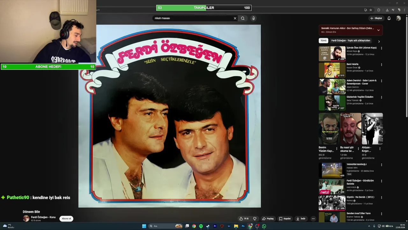Open Adem Demirci Sabır Lazım cover thumbnail
408x230 pixels.
pos(332,86)
